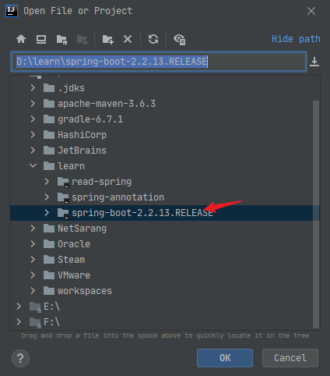330x376 pixels.
Task: Go to the Home directory icon
Action: (x=21, y=39)
